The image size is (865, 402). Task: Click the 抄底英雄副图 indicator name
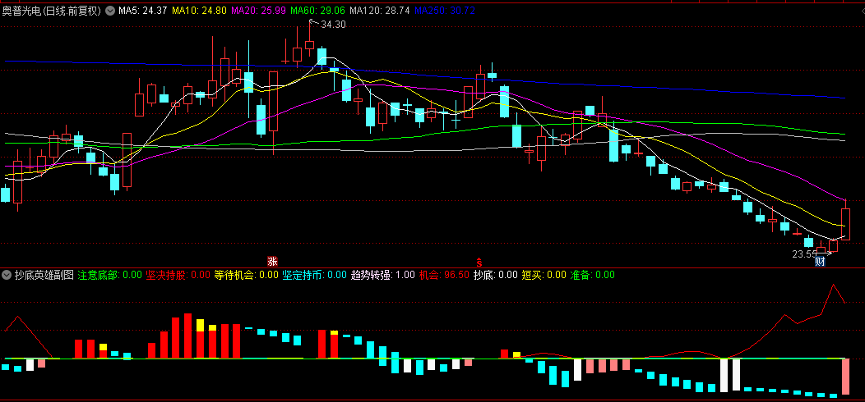pos(44,275)
